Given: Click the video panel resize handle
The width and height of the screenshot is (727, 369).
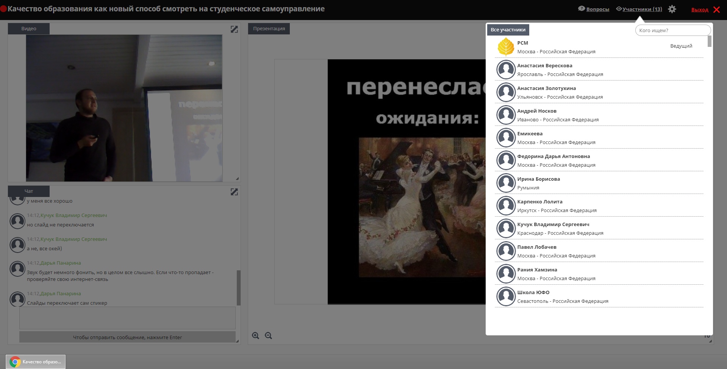Looking at the screenshot, I should click(x=237, y=178).
